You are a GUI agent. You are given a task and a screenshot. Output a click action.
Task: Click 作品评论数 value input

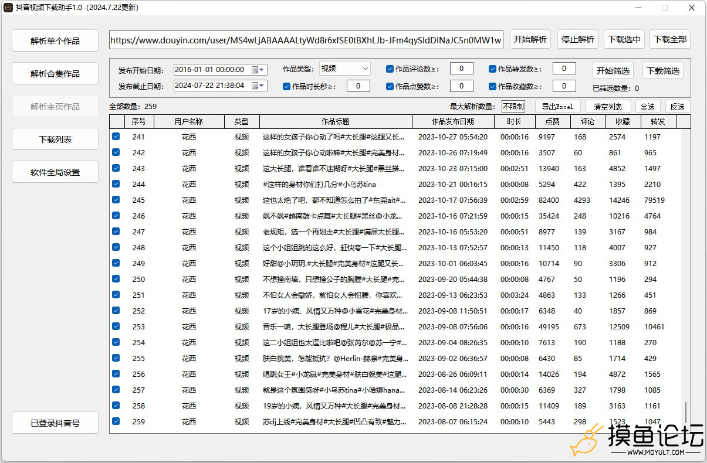462,69
